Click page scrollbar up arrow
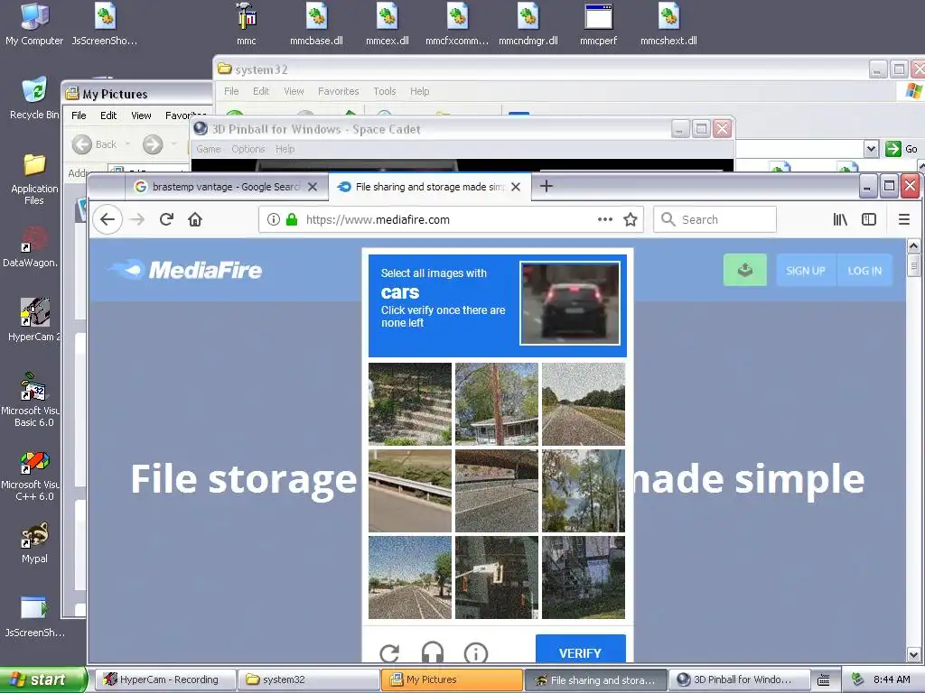The image size is (925, 693). pos(913,245)
